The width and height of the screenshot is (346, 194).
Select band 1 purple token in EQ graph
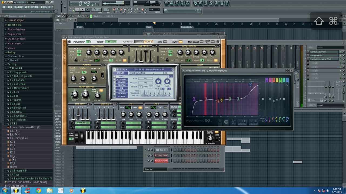194,99
